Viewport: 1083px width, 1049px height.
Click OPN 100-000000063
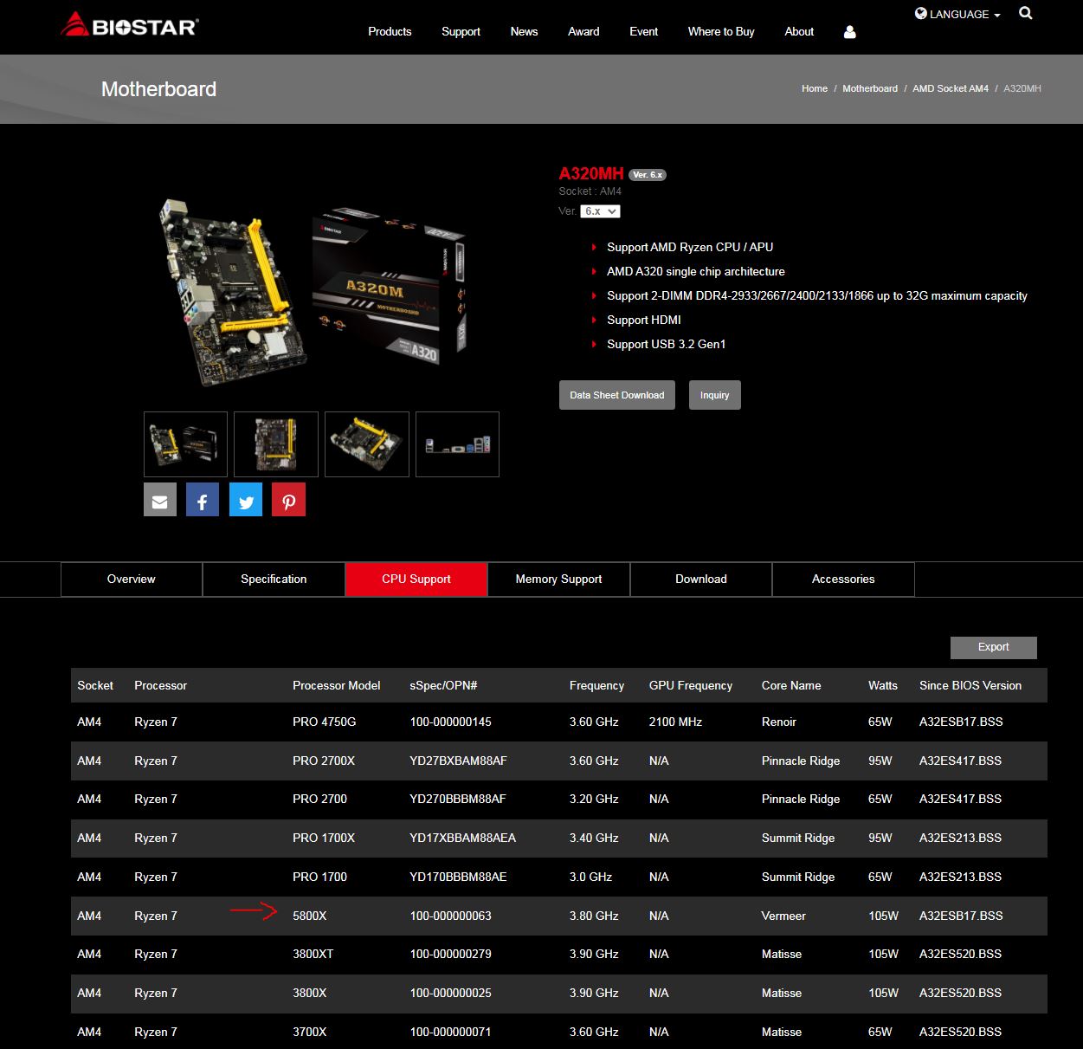pos(450,916)
